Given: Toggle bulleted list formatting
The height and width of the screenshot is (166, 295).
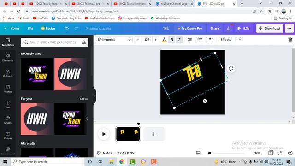Looking at the screenshot, I should pyautogui.click(x=200, y=40).
